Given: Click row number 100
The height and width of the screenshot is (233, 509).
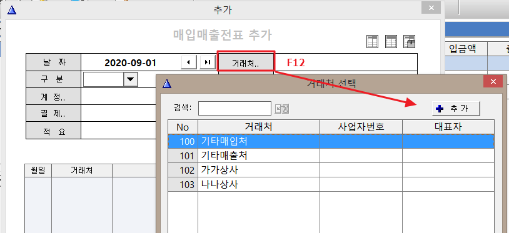Looking at the screenshot, I should pyautogui.click(x=183, y=141).
